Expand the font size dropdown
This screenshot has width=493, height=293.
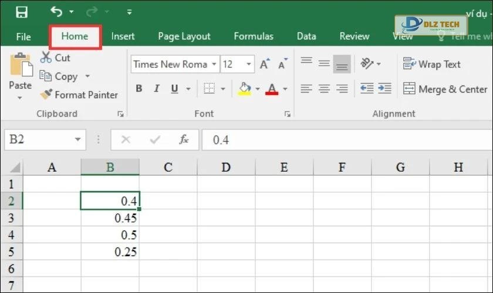[x=249, y=64]
